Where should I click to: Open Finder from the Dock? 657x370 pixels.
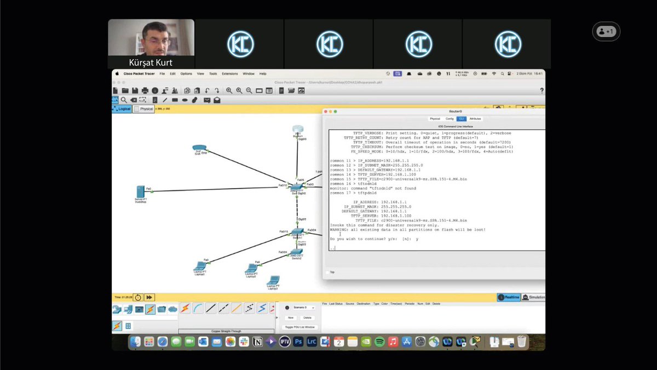[135, 341]
